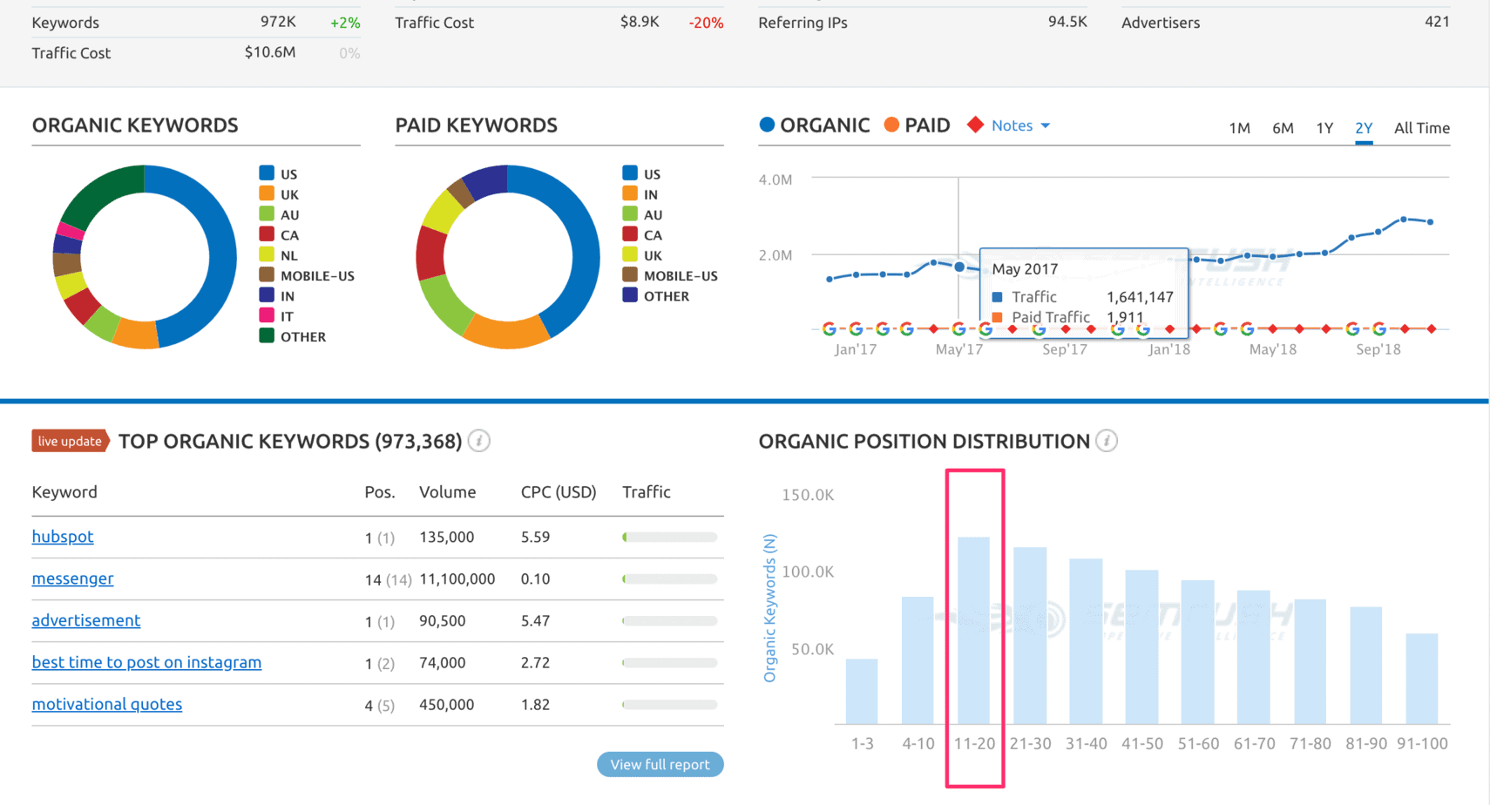Click the Referring IPs label

coord(803,23)
